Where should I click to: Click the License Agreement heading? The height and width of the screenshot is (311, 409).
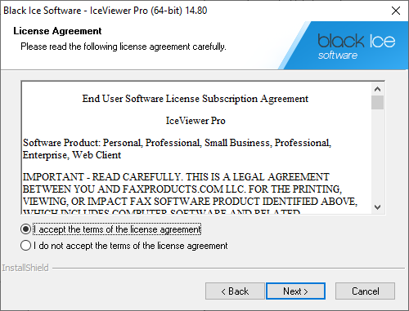click(x=57, y=31)
